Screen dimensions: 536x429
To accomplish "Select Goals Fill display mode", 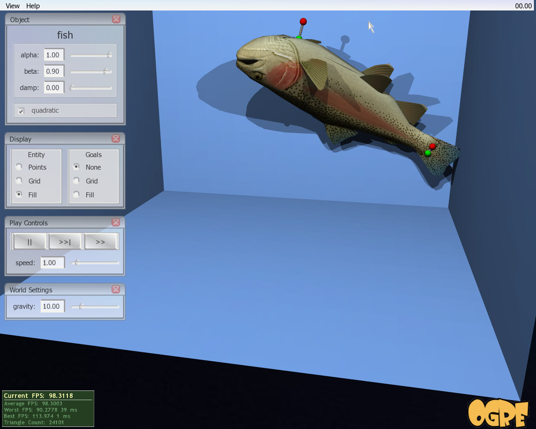I will tap(77, 195).
